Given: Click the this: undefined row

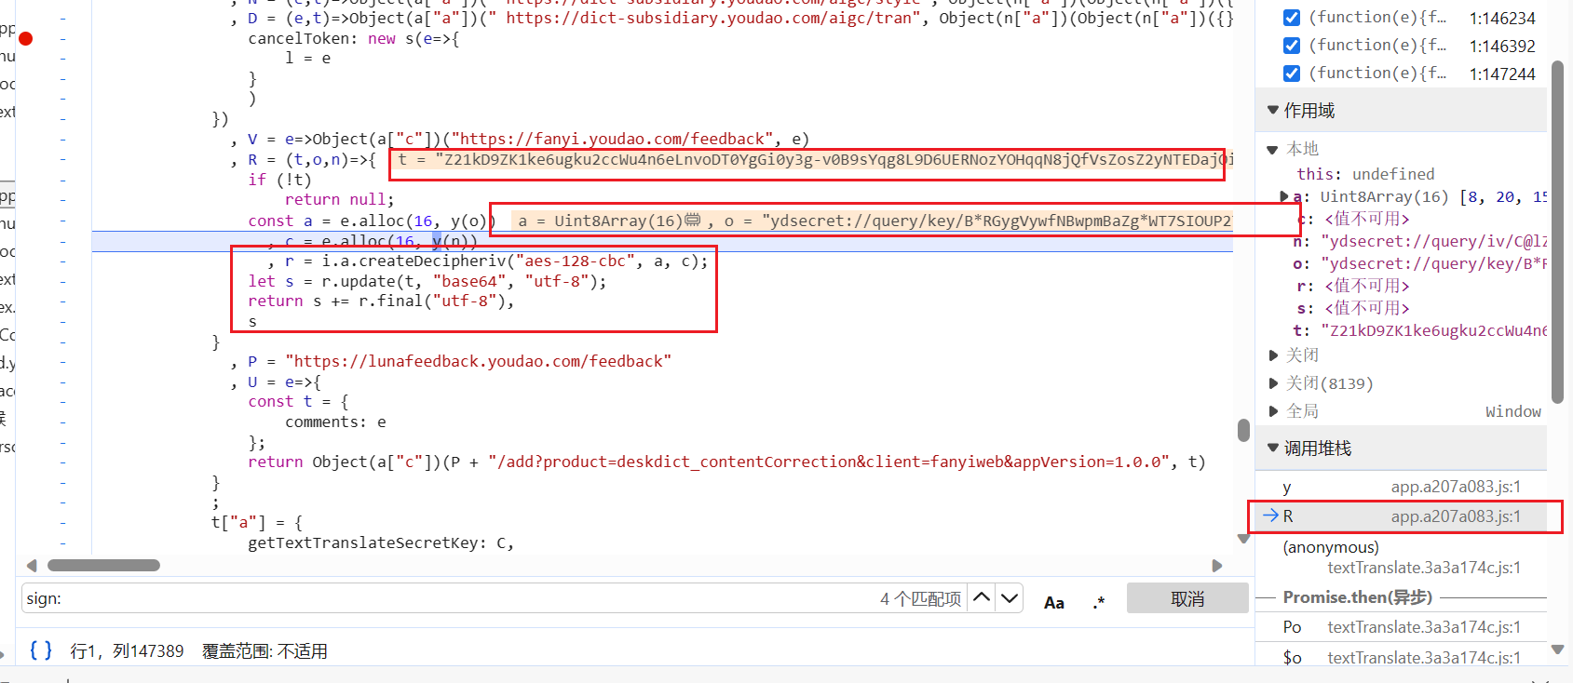Looking at the screenshot, I should [1365, 174].
